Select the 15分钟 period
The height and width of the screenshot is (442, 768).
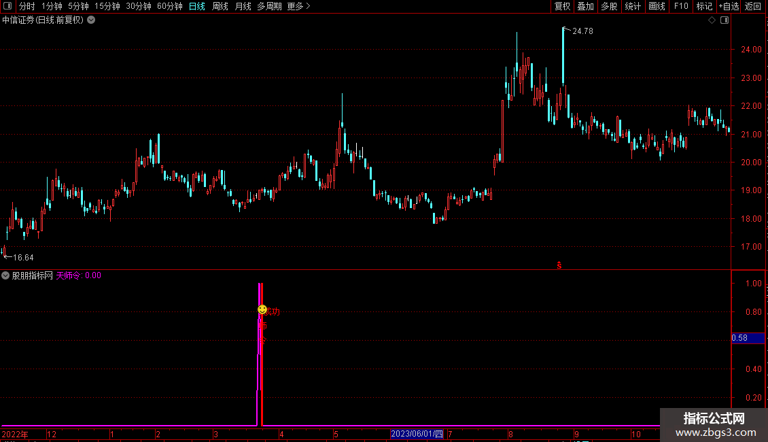pyautogui.click(x=107, y=6)
